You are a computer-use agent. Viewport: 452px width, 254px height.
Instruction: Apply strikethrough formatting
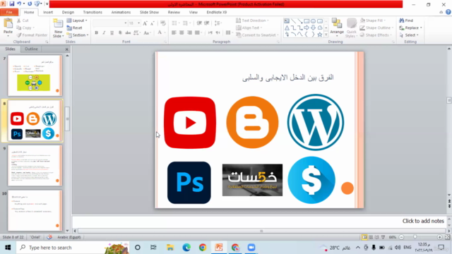pos(128,33)
